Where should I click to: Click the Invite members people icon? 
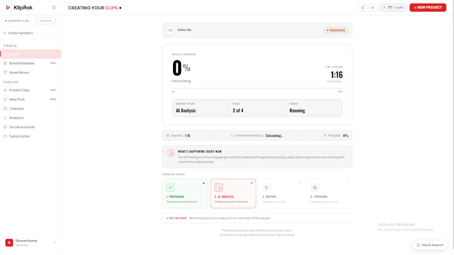tap(5, 33)
